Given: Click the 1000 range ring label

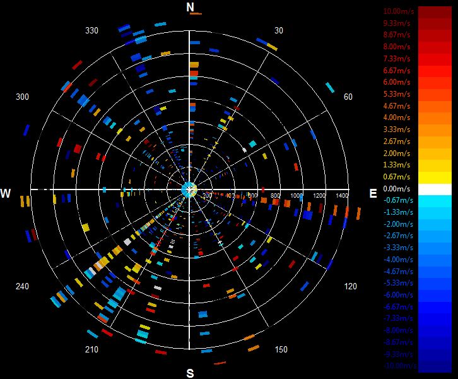Looking at the screenshot, I should coord(297,195).
